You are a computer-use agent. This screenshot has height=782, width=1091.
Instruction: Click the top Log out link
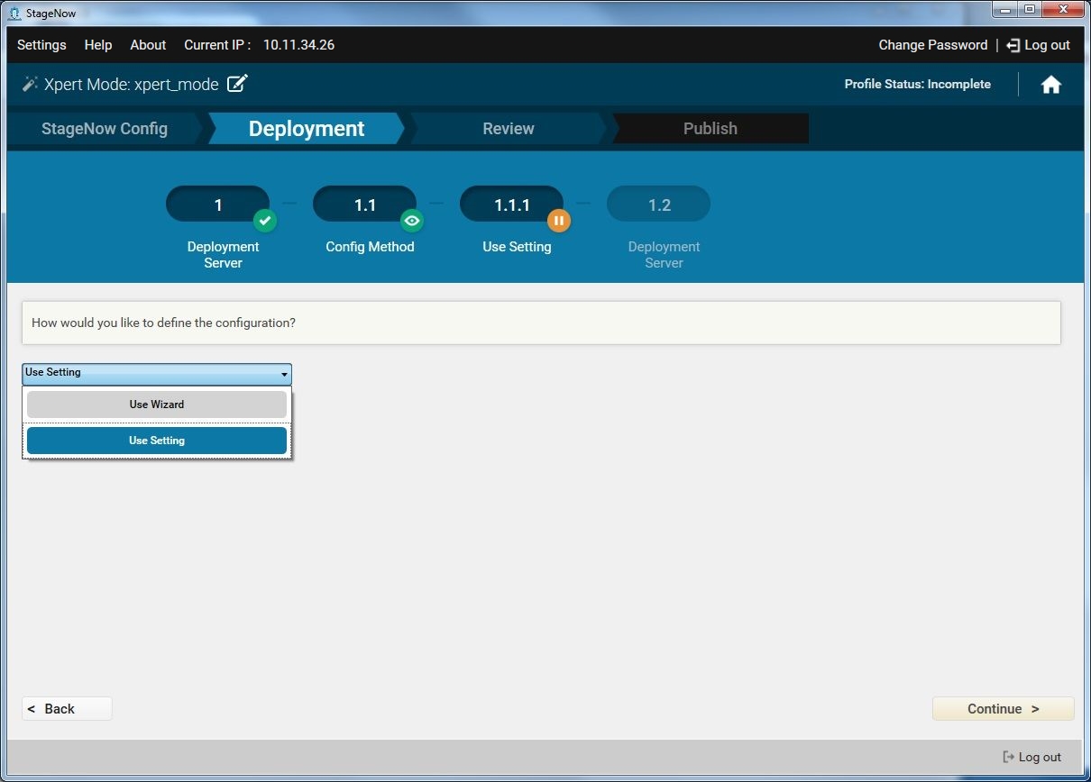tap(1038, 45)
